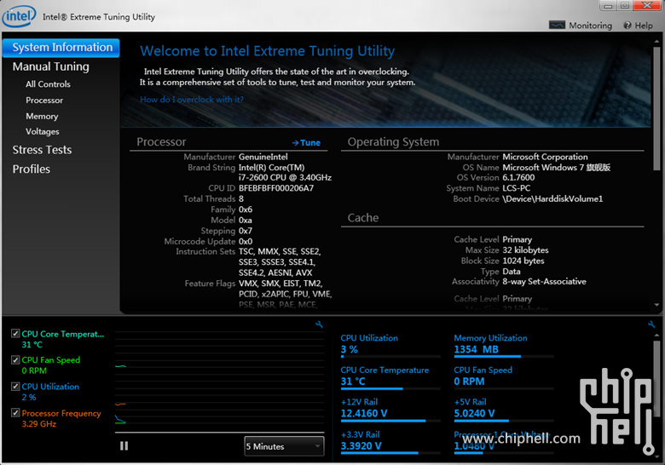The height and width of the screenshot is (465, 665).
Task: Click 'How do I overclock with it?' link
Action: pos(192,100)
